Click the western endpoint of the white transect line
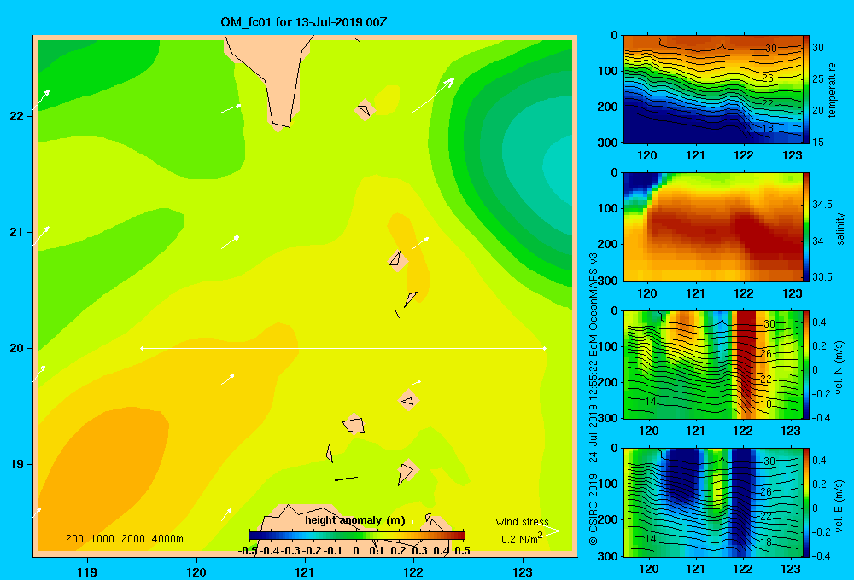854x580 pixels. click(x=142, y=348)
